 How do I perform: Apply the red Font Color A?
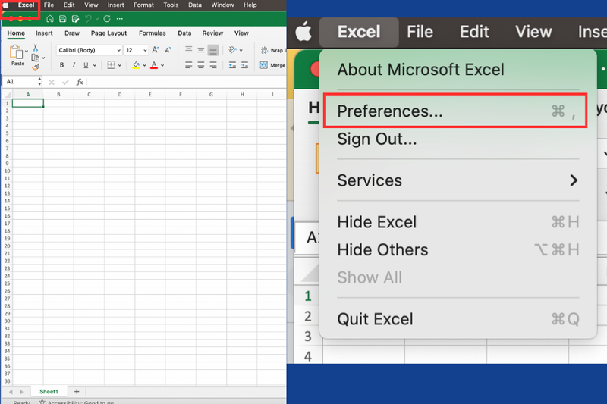coord(154,65)
